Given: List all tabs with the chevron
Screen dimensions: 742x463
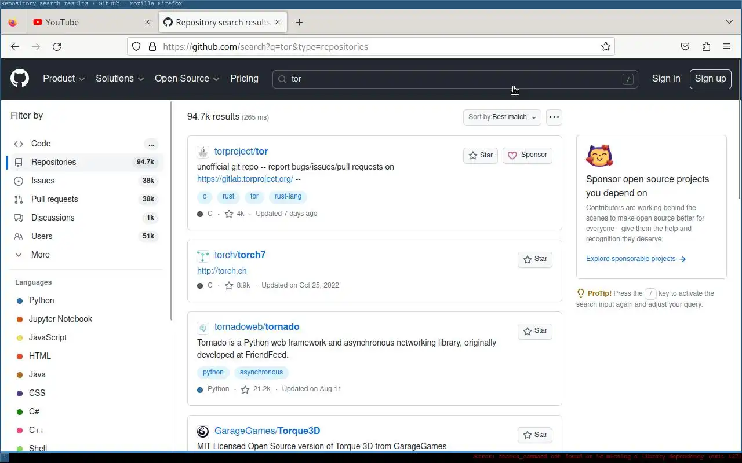Looking at the screenshot, I should [x=729, y=23].
